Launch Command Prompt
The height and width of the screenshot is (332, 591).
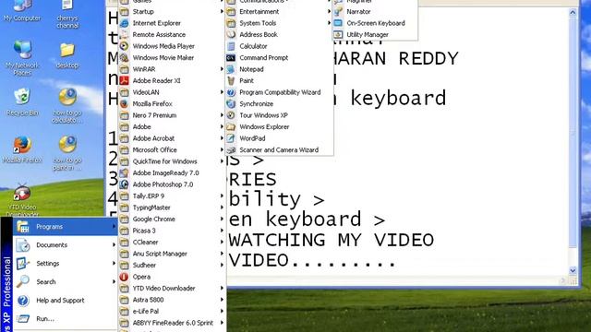click(x=279, y=57)
